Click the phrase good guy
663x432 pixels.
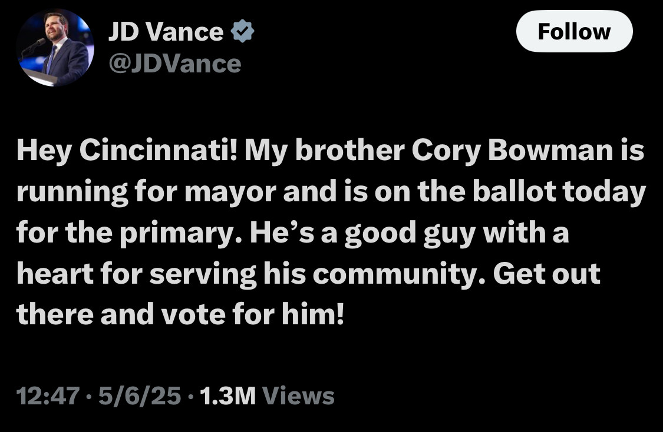click(410, 234)
